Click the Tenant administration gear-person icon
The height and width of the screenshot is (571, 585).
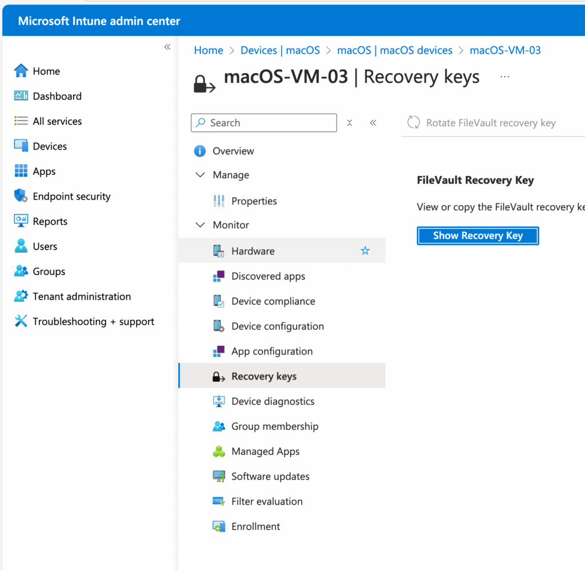(21, 296)
